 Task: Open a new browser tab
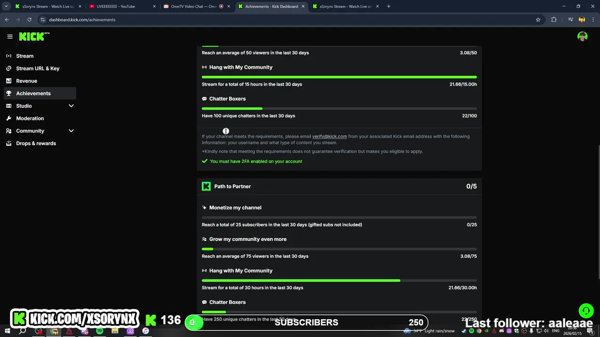pyautogui.click(x=389, y=7)
